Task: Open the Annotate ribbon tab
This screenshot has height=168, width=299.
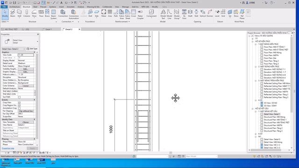Action: click(x=71, y=7)
